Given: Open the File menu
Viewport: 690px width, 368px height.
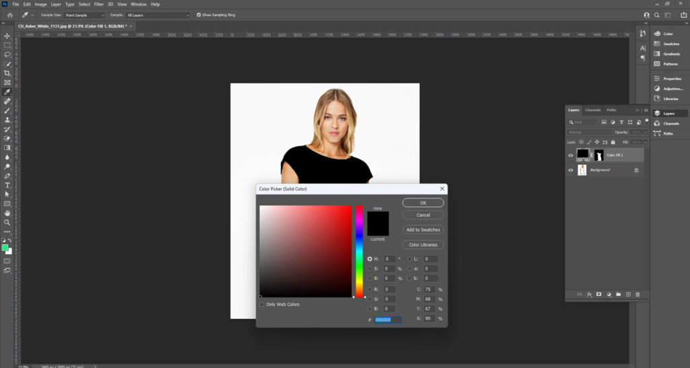Looking at the screenshot, I should coord(15,4).
